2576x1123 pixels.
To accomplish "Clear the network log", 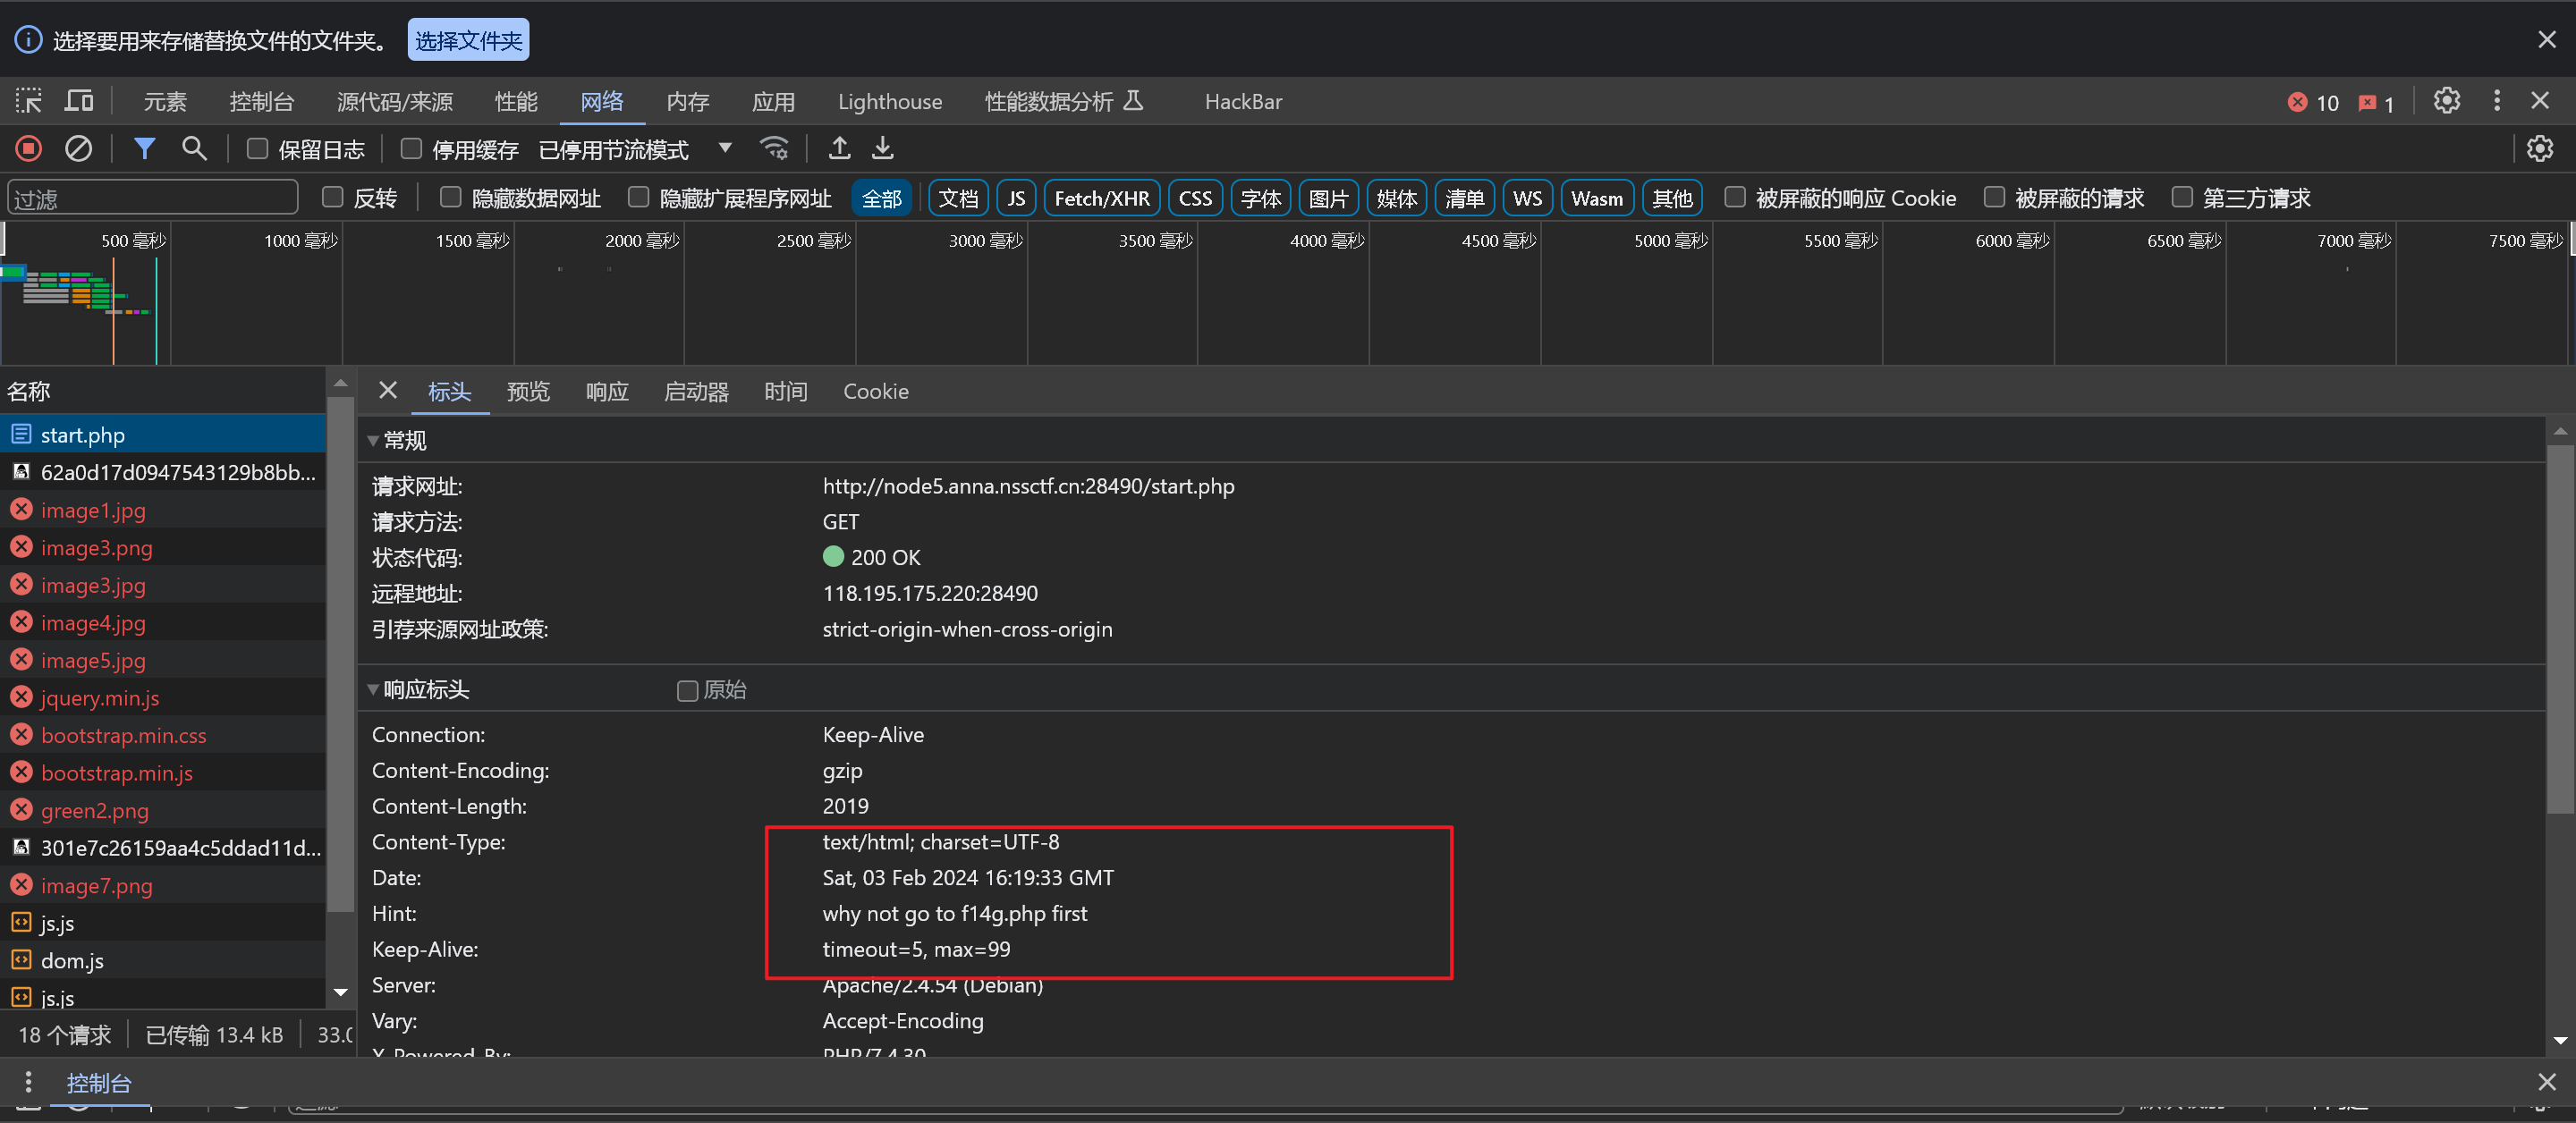I will point(78,149).
